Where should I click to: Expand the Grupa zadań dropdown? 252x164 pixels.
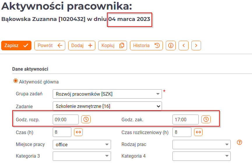107,94
